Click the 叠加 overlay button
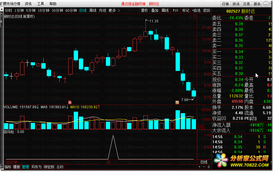This screenshot has height=172, width=274. pyautogui.click(x=155, y=11)
